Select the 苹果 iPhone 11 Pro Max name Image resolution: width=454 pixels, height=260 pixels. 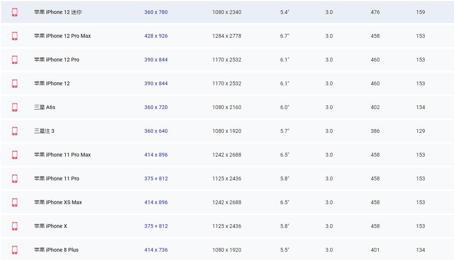click(x=62, y=155)
